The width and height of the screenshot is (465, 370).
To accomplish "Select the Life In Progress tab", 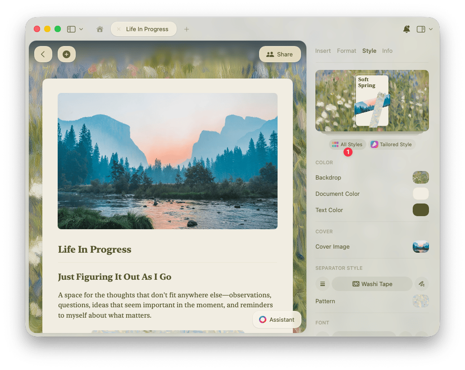I will pos(144,29).
